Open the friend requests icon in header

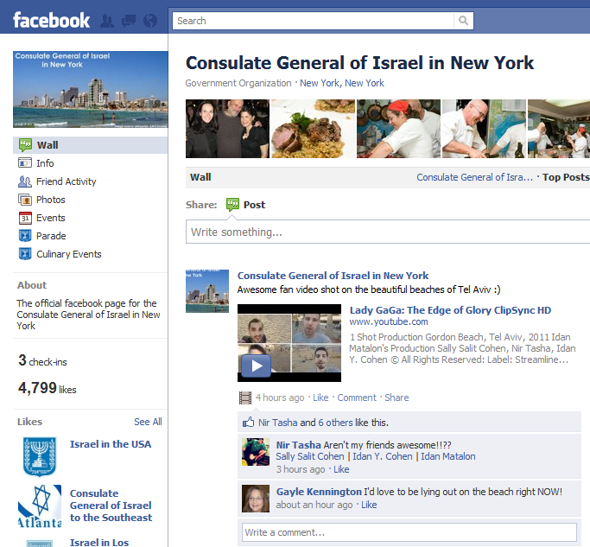pos(107,21)
